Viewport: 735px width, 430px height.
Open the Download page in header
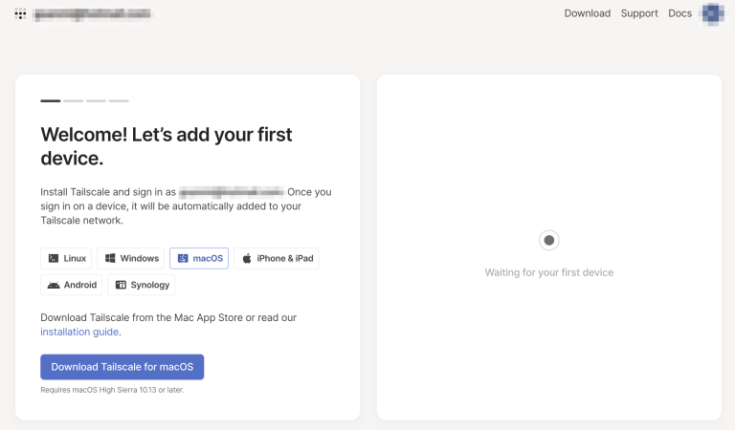click(587, 13)
